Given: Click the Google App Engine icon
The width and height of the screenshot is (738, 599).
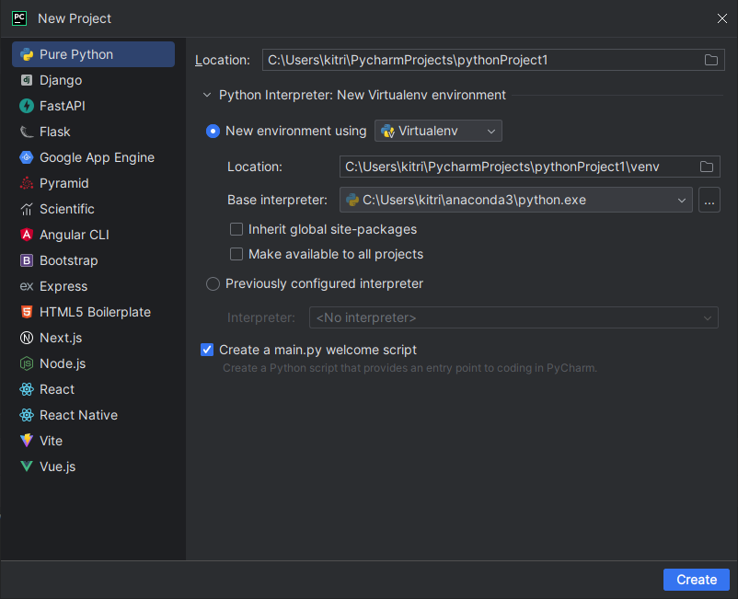Looking at the screenshot, I should tap(27, 157).
